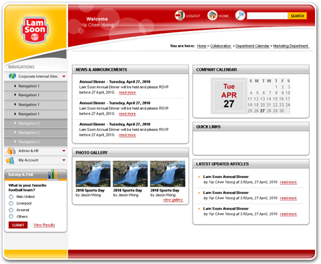Read more on second Annual Dinner announcement

[x=127, y=114]
